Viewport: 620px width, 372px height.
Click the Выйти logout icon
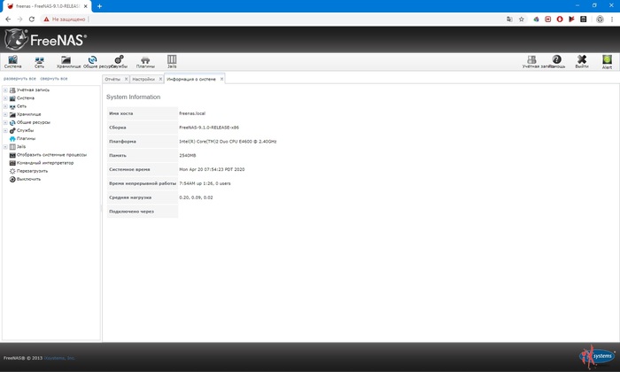tap(582, 61)
